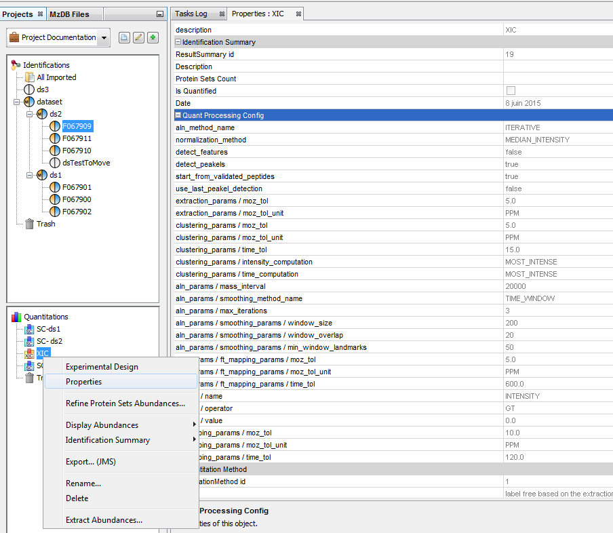Click the new project document icon

[124, 38]
